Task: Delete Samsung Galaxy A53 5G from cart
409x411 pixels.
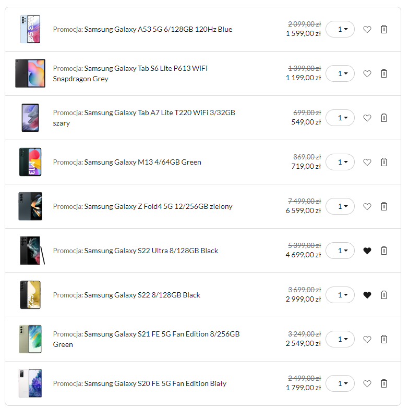Action: click(x=384, y=29)
